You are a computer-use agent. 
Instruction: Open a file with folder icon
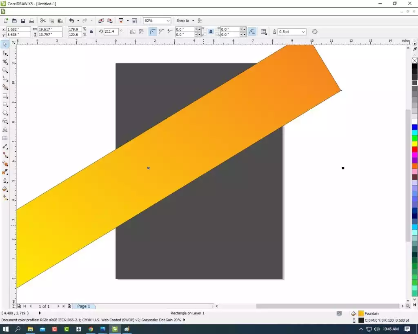pyautogui.click(x=14, y=20)
